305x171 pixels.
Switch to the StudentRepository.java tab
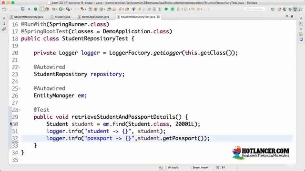(x=27, y=17)
